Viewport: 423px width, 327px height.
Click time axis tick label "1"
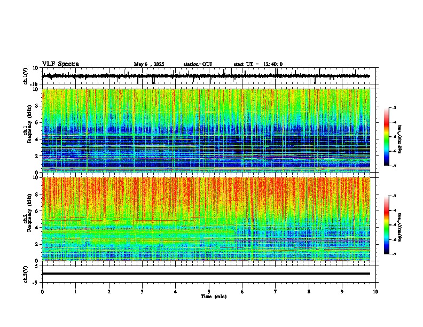pyautogui.click(x=75, y=292)
